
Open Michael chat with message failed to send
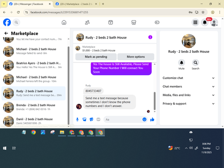pos(34,51)
